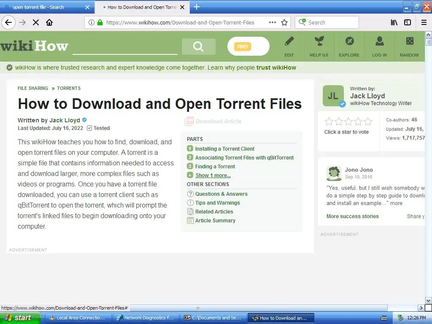Open HELP US sprout icon
This screenshot has width=432, height=324.
pos(319,41)
